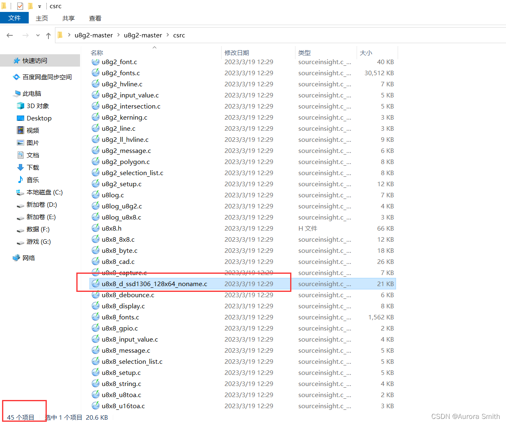Open 3D 对象 folder in sidebar
Image resolution: width=506 pixels, height=423 pixels.
[33, 106]
